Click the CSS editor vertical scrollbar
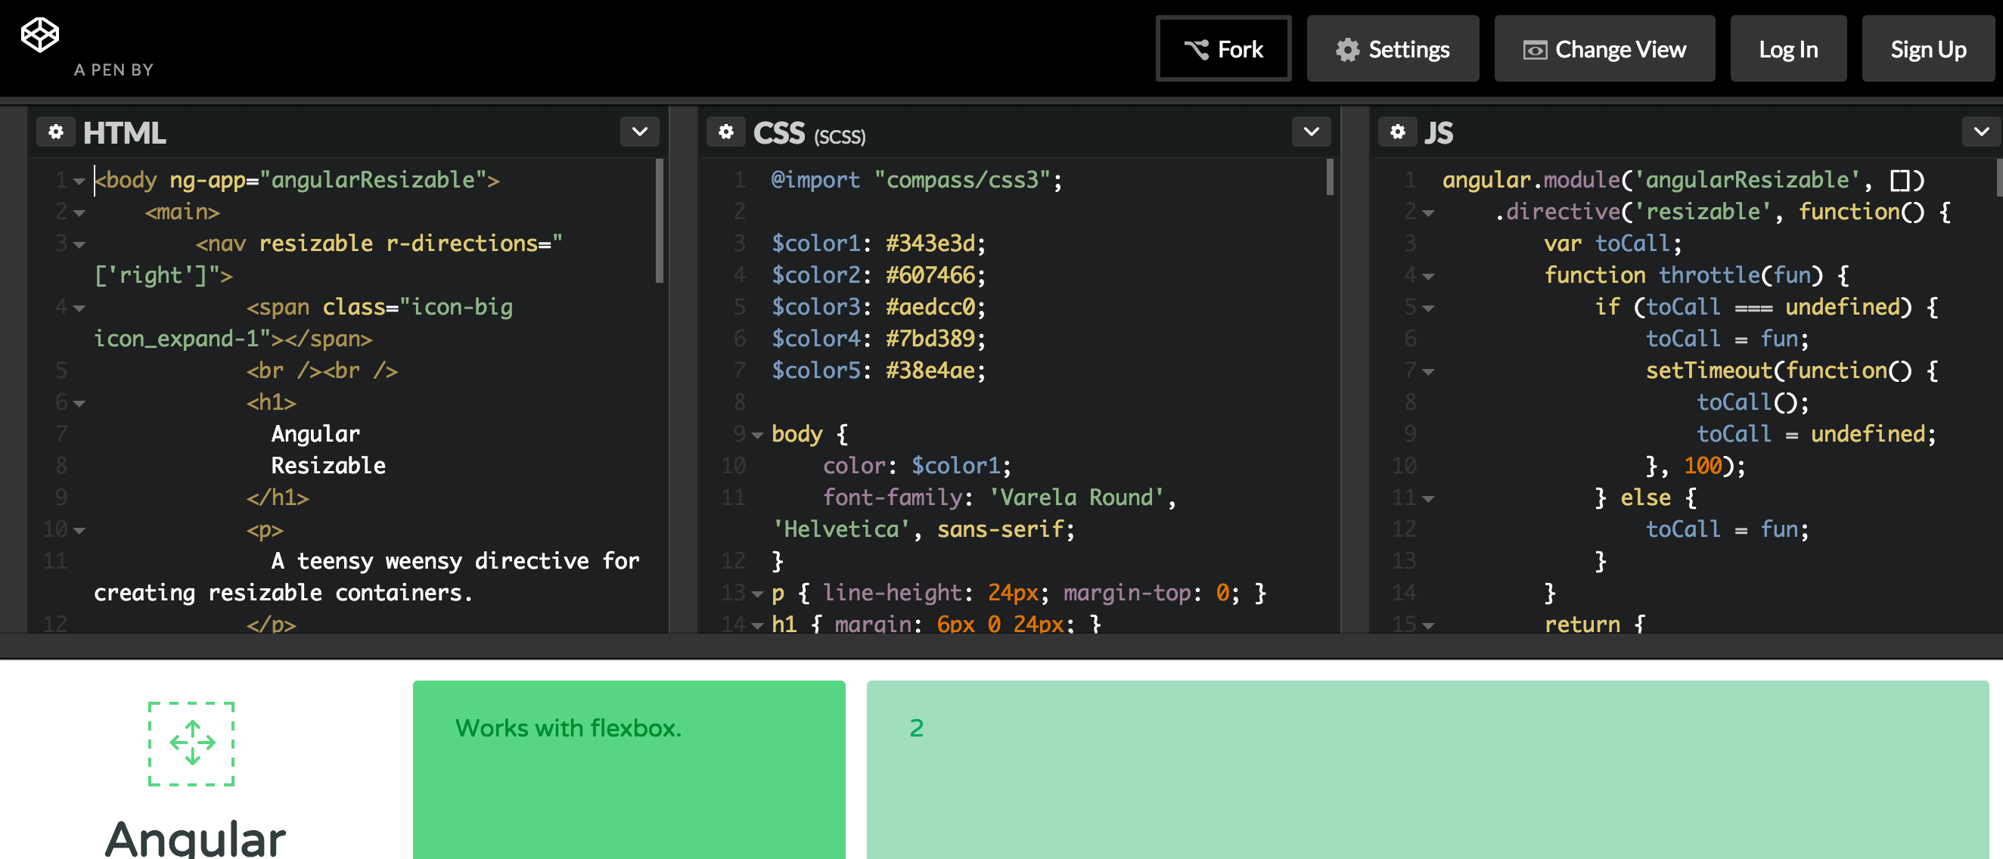The image size is (2003, 859). [x=1330, y=177]
